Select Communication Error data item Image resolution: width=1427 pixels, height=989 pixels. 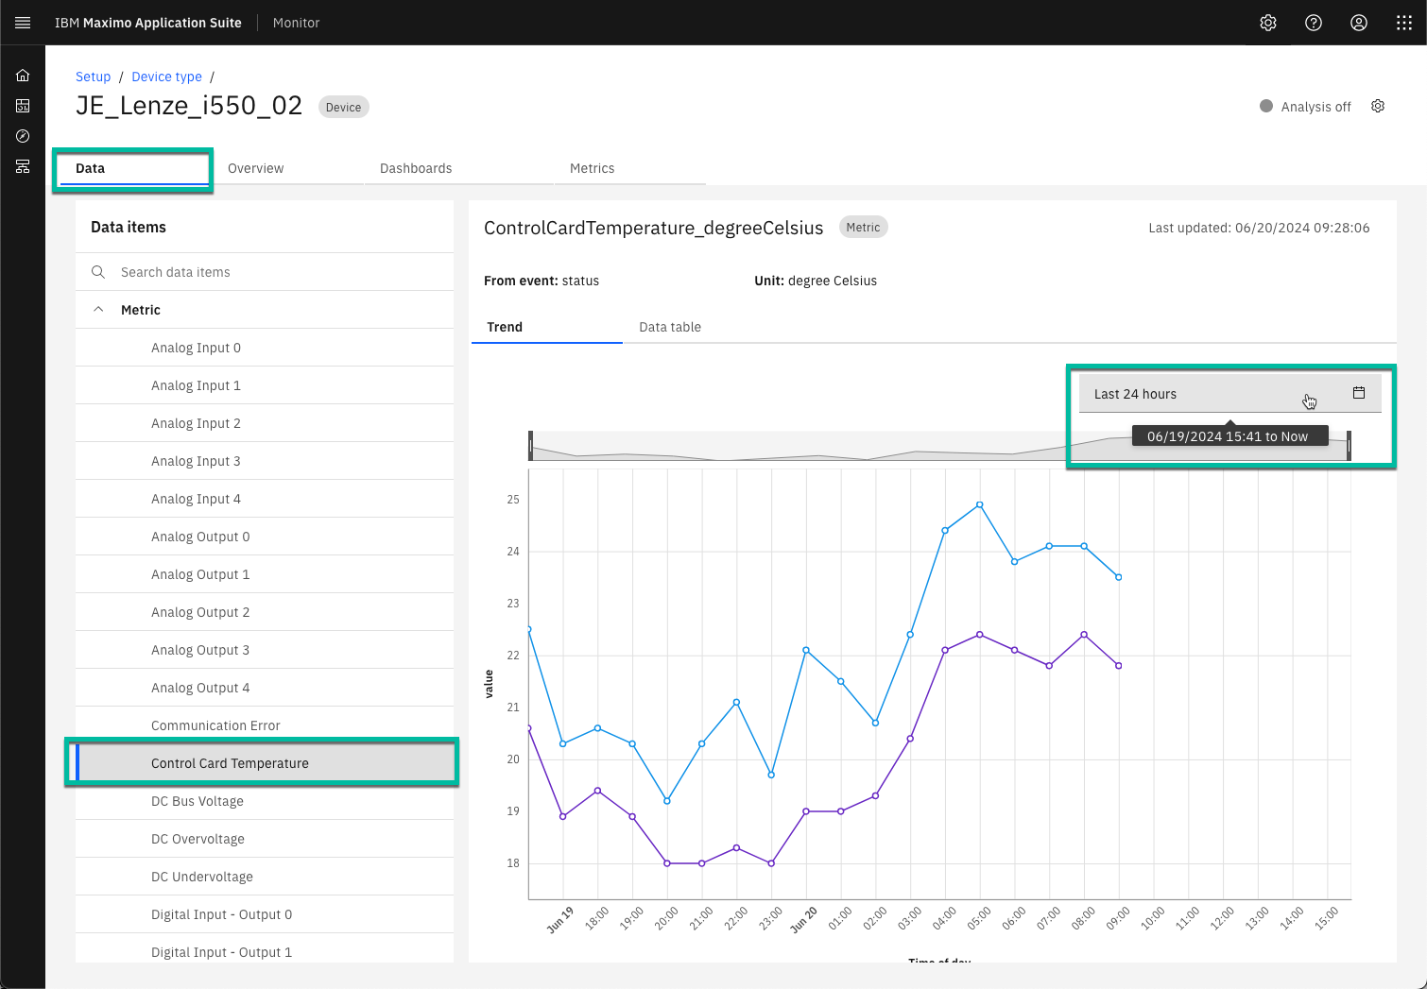coord(265,725)
